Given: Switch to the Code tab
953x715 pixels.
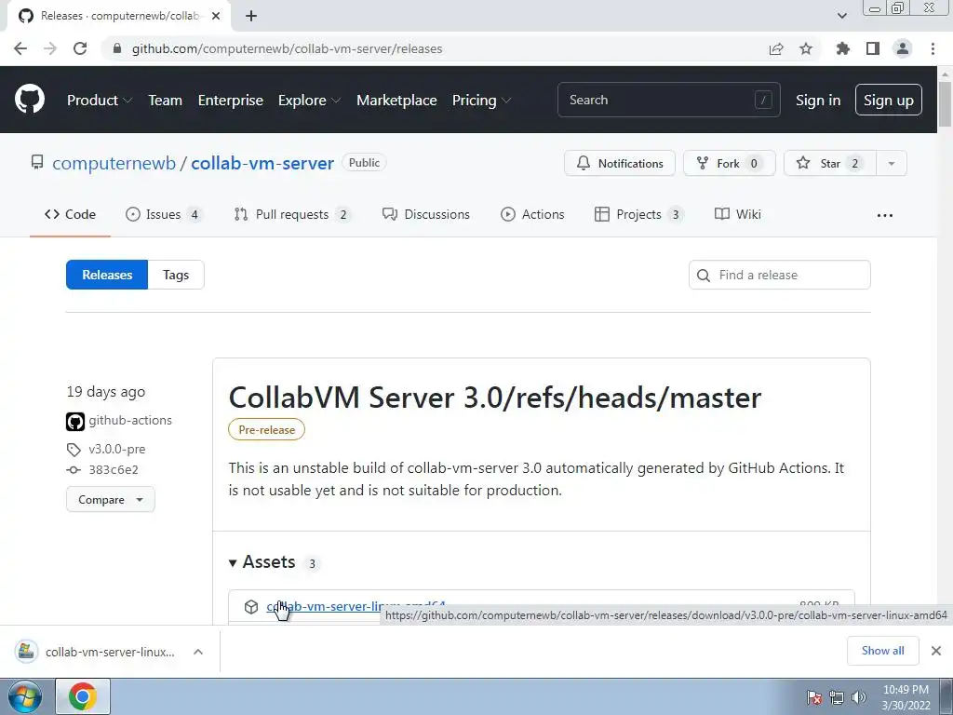Looking at the screenshot, I should tap(70, 214).
